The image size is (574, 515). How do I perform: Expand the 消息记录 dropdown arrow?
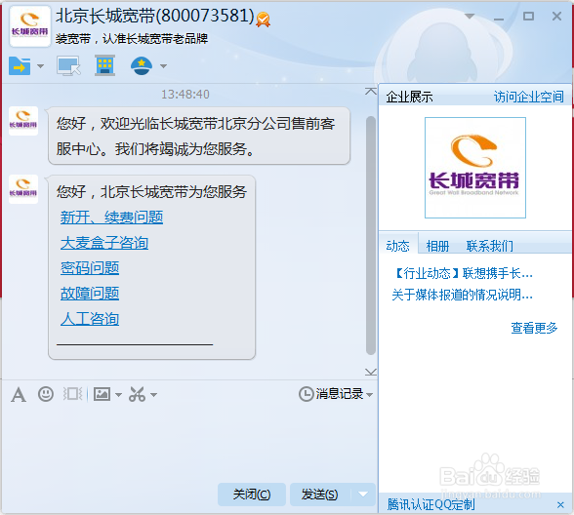click(x=369, y=395)
